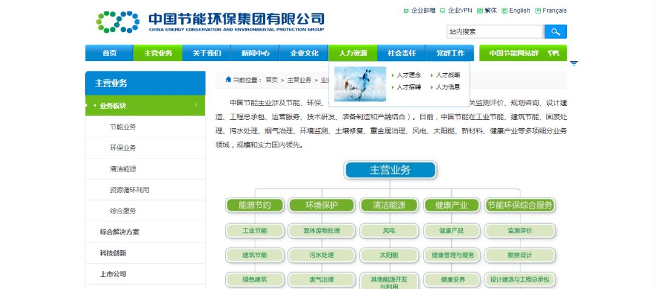655x289 pixels.
Task: Click the 健康安养 chart box
Action: click(x=451, y=280)
